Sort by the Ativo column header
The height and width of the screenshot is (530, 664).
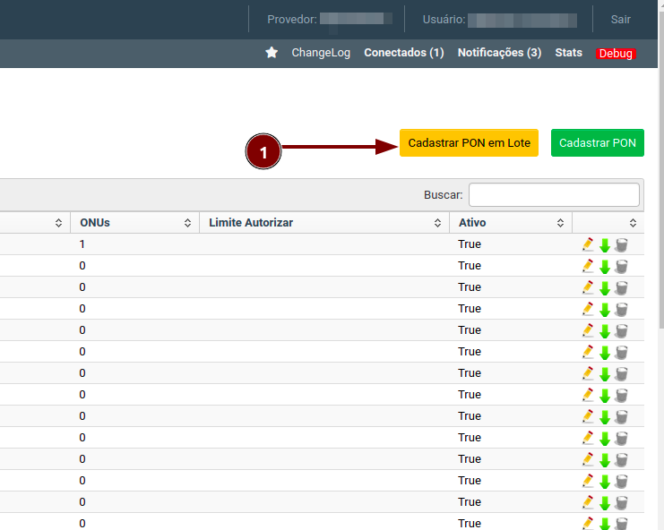coord(510,223)
